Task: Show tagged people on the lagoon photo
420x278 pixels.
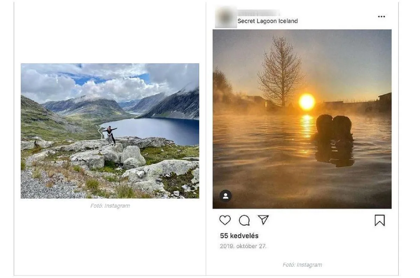Action: [x=226, y=196]
